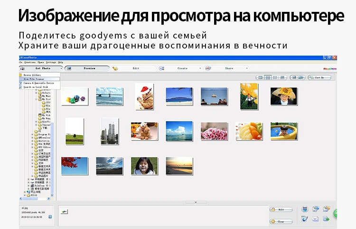Click the held dice thumbnail in tray

point(64,212)
